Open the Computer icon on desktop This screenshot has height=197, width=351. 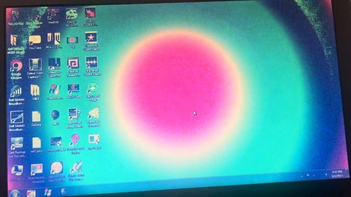17,172
